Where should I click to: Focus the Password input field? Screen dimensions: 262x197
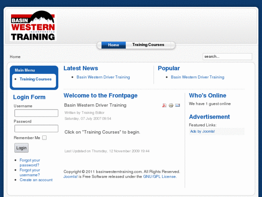click(x=36, y=129)
